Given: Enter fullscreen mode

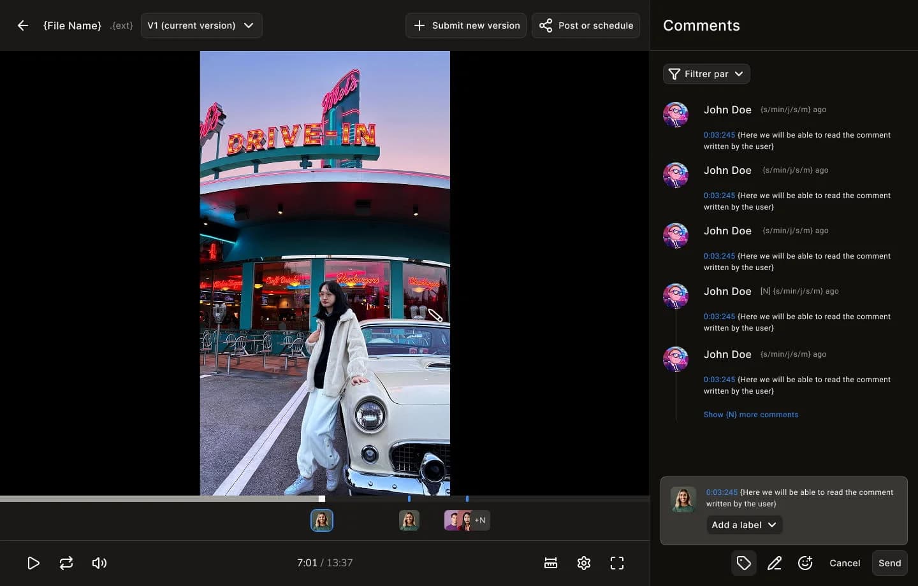Looking at the screenshot, I should coord(616,563).
